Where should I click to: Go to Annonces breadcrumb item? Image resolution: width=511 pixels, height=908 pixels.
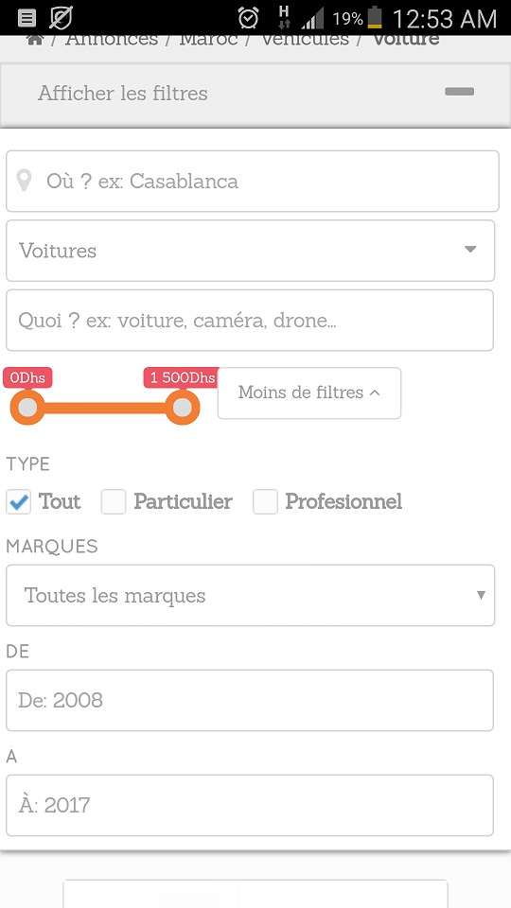pyautogui.click(x=112, y=40)
